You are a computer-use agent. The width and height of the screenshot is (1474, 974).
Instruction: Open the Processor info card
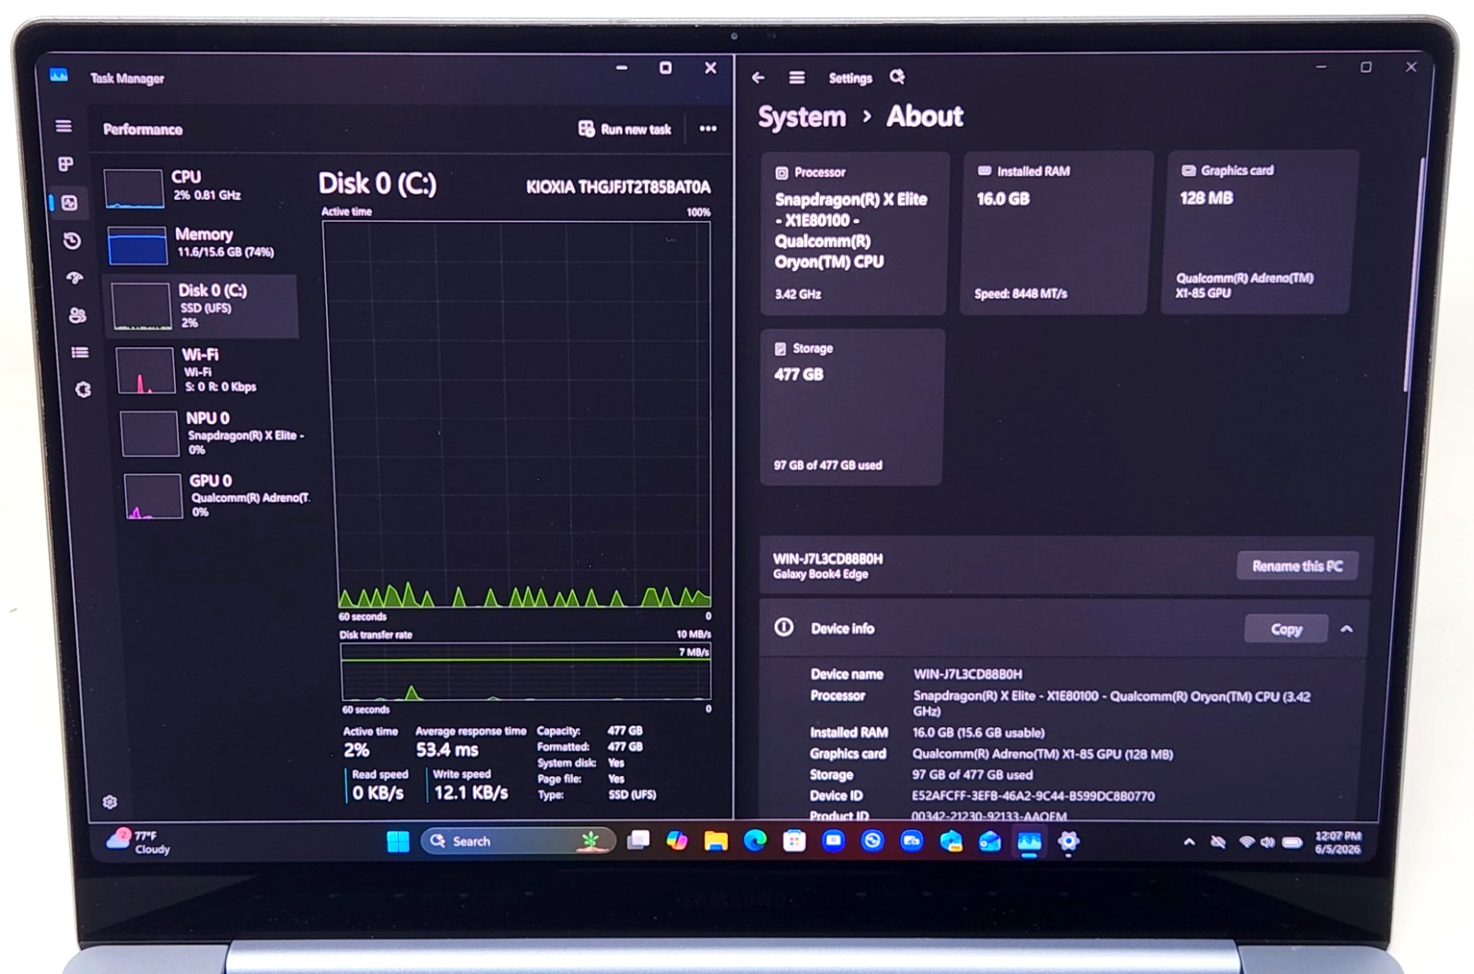854,234
